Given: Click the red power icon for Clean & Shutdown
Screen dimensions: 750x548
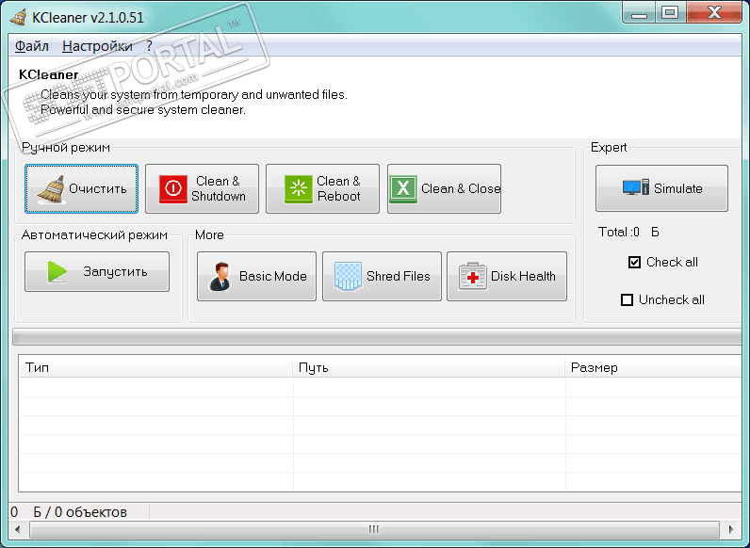Looking at the screenshot, I should click(x=173, y=189).
